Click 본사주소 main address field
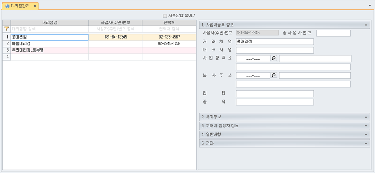 click(315, 76)
